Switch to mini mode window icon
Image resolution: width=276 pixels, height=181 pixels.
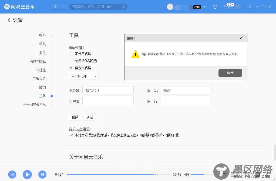pyautogui.click(x=251, y=7)
